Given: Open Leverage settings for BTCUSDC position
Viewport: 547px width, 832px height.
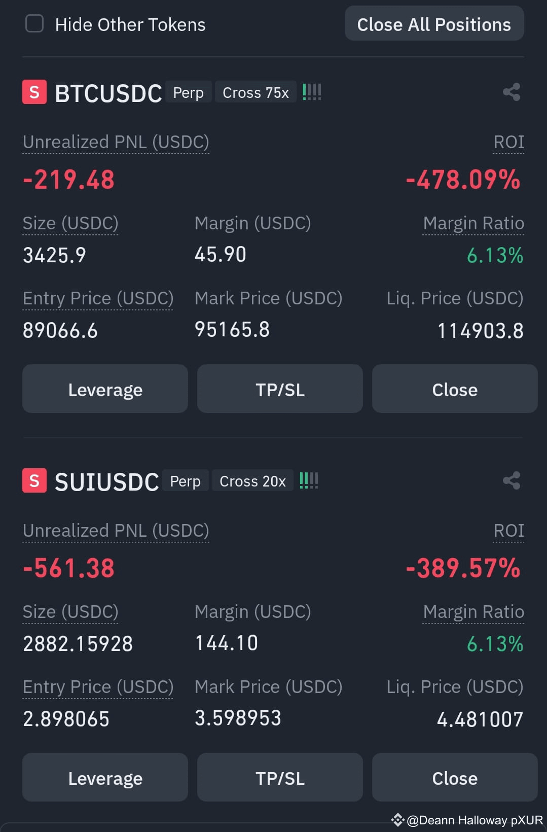Looking at the screenshot, I should pyautogui.click(x=105, y=389).
